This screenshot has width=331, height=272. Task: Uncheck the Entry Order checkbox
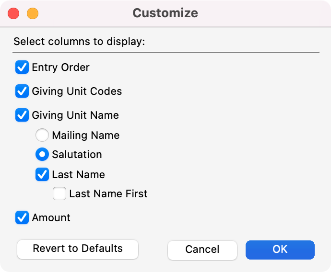(x=22, y=68)
